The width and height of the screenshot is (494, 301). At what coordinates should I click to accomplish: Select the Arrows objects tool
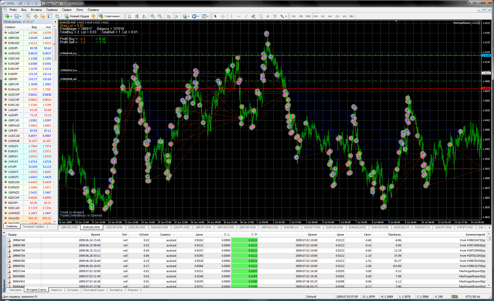coord(282,16)
